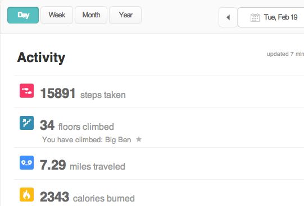Click the 'steps taken' label

click(103, 95)
